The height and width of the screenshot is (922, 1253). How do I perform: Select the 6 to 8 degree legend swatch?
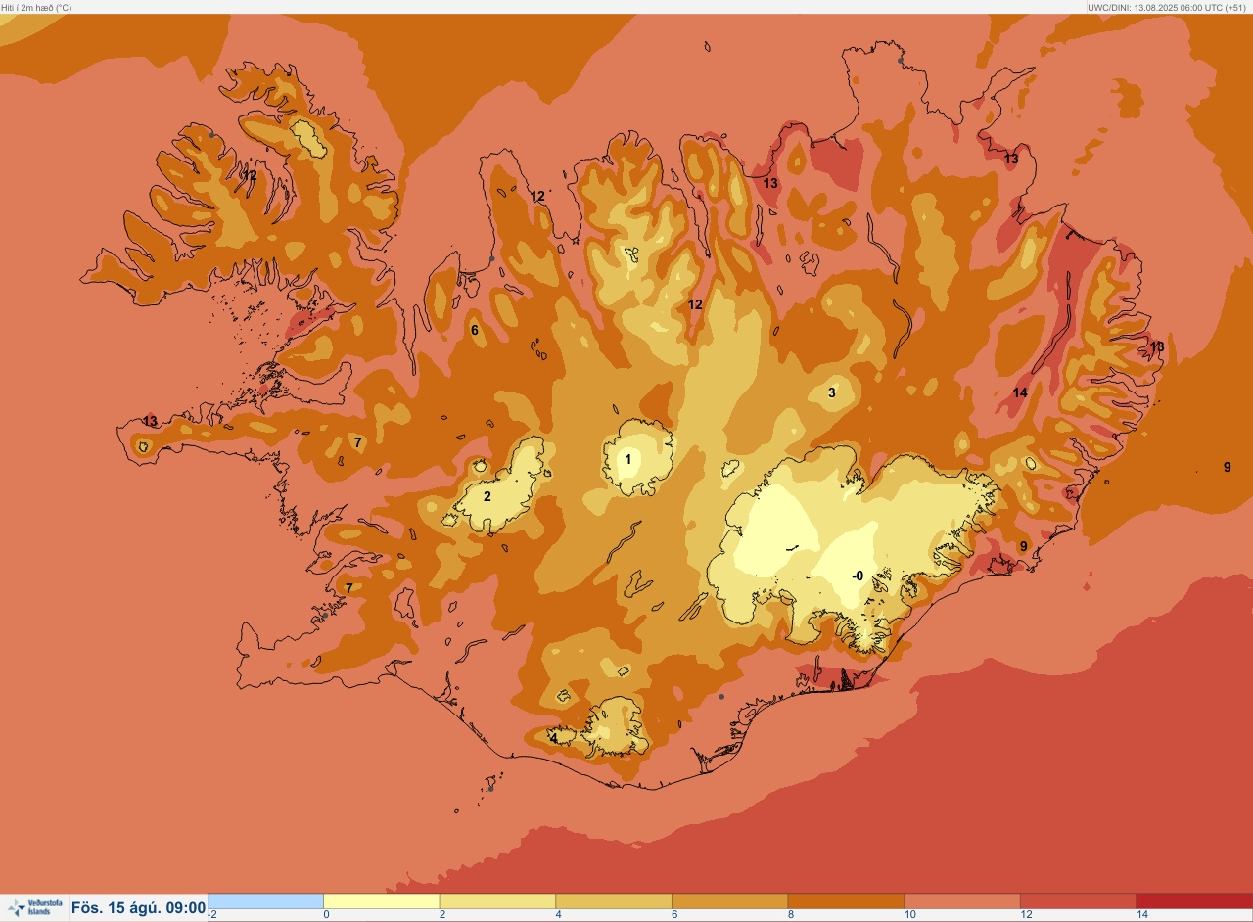click(x=729, y=901)
